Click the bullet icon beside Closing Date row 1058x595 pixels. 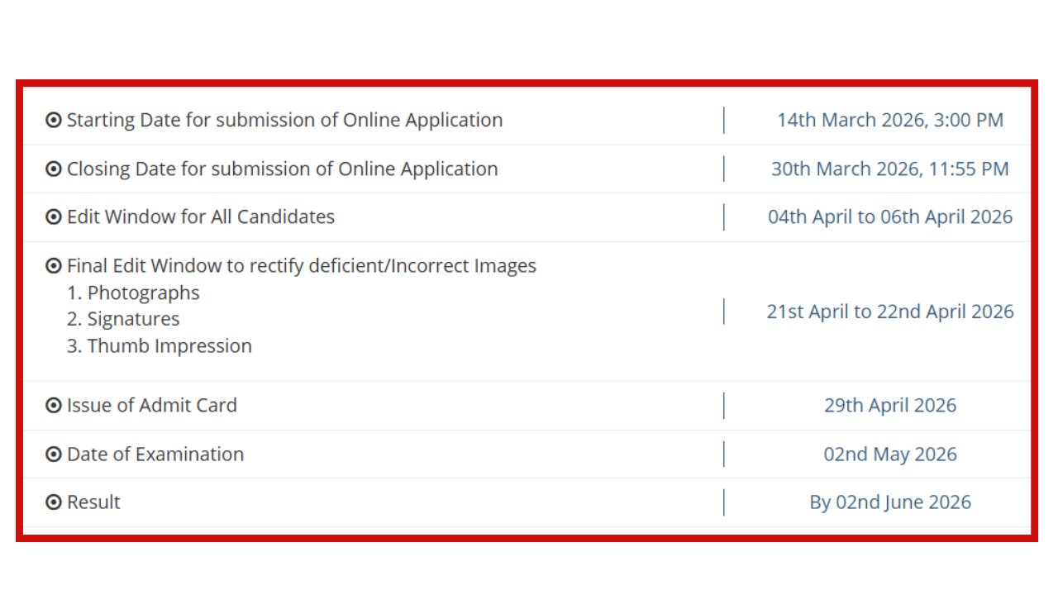click(x=54, y=169)
